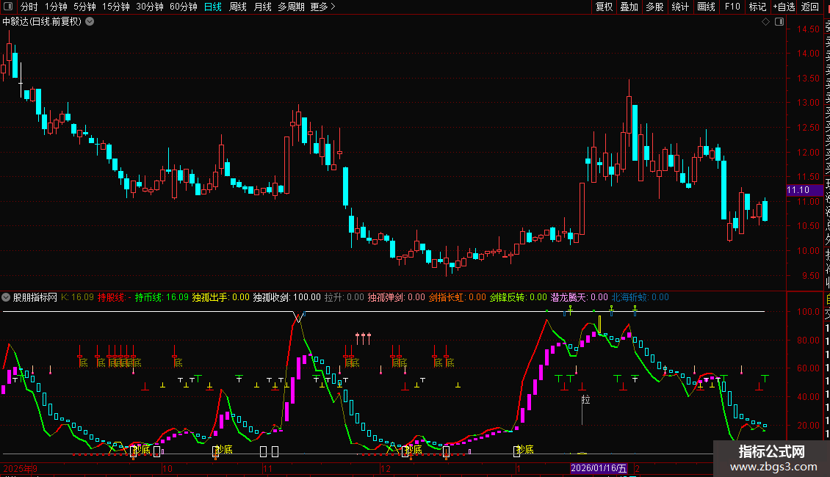The image size is (830, 477).
Task: Click the panel toggle icon at top-left
Action: [9, 7]
